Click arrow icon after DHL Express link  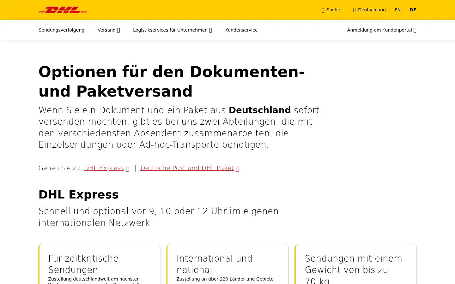[128, 169]
